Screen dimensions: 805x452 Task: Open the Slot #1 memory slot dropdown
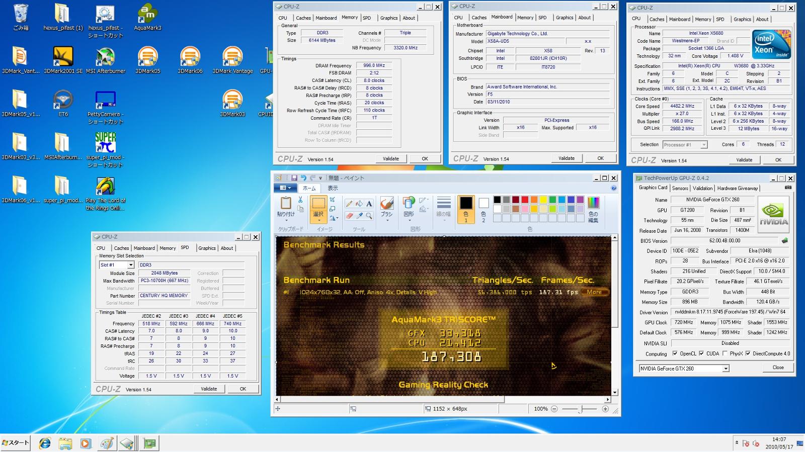[x=130, y=265]
